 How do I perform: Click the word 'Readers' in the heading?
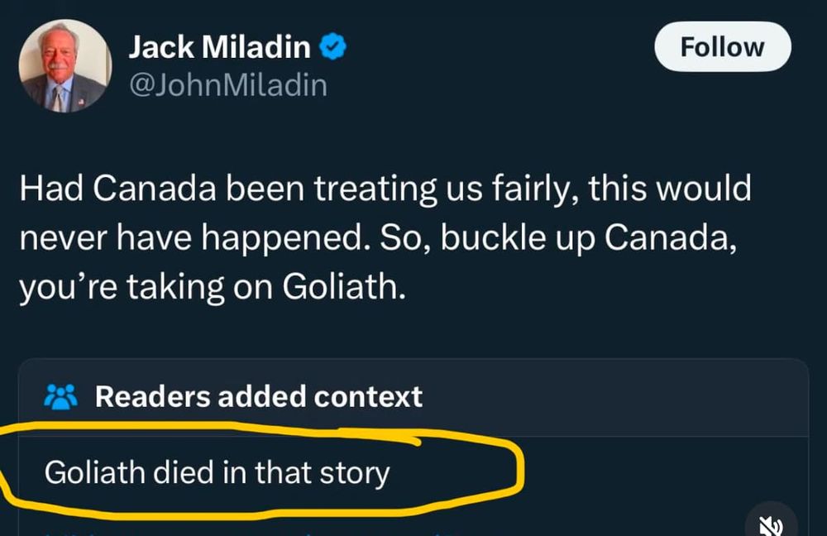(x=151, y=397)
